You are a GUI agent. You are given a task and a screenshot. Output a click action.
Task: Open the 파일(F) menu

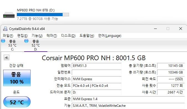8,36
